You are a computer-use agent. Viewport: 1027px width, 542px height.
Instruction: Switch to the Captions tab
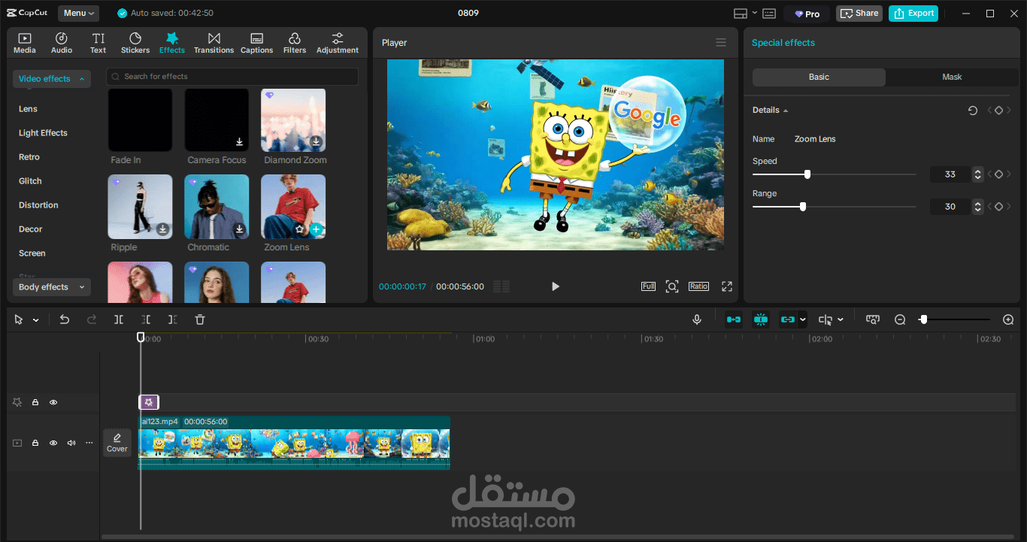[256, 43]
